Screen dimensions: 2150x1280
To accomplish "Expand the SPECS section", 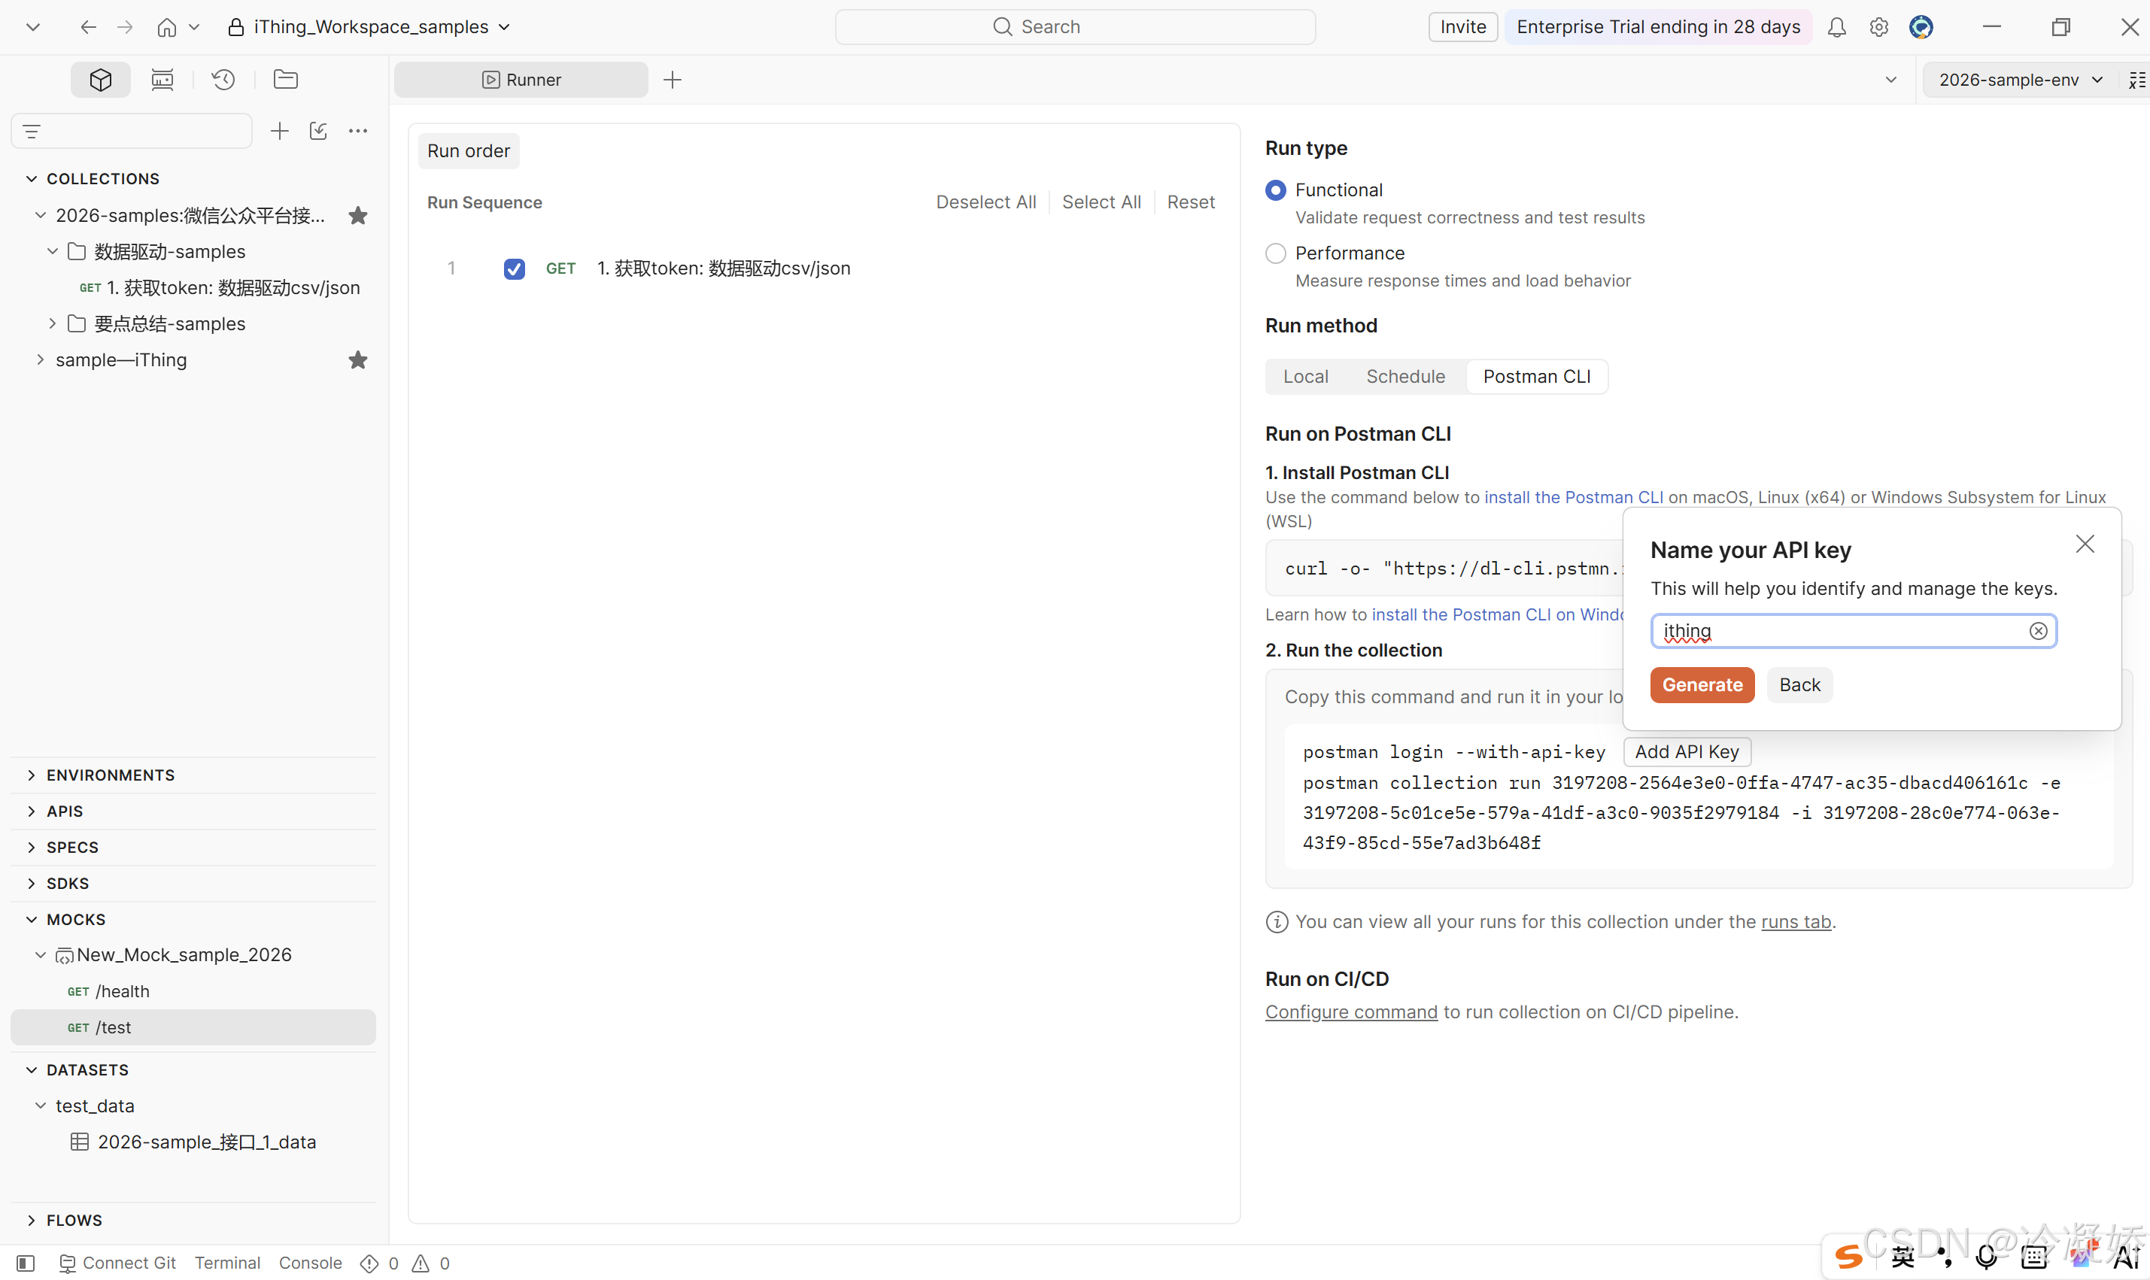I will 32,848.
